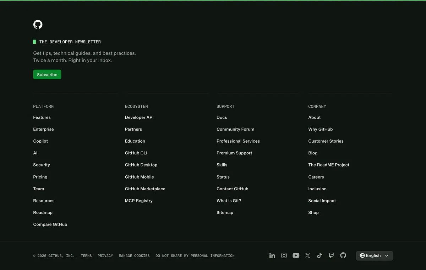Open the English language dropdown
Image resolution: width=426 pixels, height=270 pixels.
[375, 255]
